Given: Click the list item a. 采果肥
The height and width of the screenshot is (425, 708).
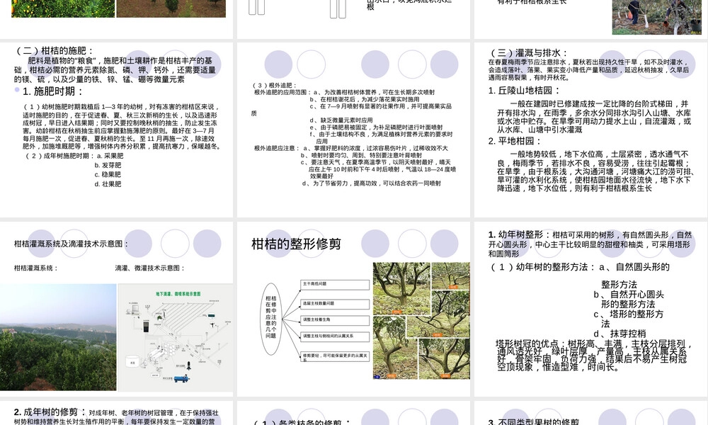Looking at the screenshot, I should (x=109, y=156).
